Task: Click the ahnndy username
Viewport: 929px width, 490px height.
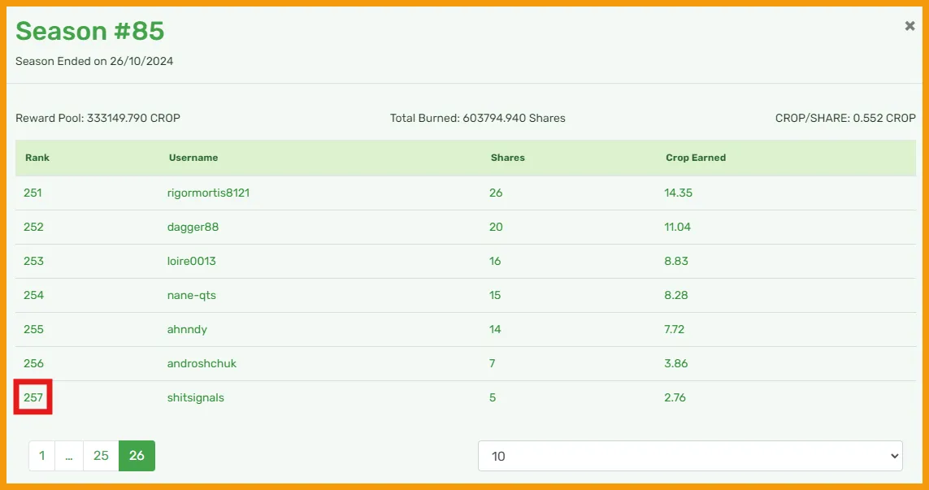Action: tap(187, 329)
